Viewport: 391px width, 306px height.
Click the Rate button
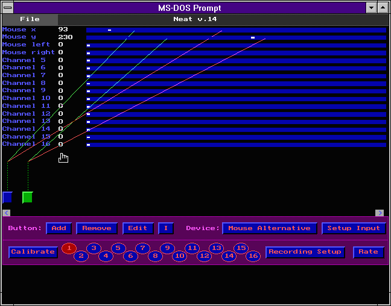[x=369, y=252]
